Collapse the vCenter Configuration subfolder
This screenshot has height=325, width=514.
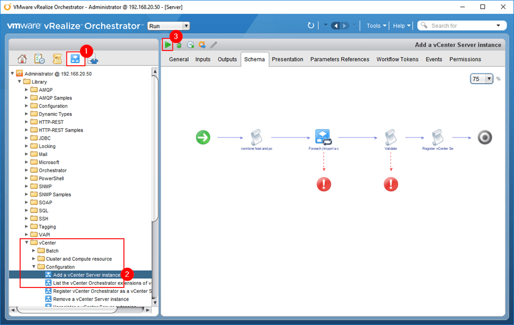pos(34,267)
